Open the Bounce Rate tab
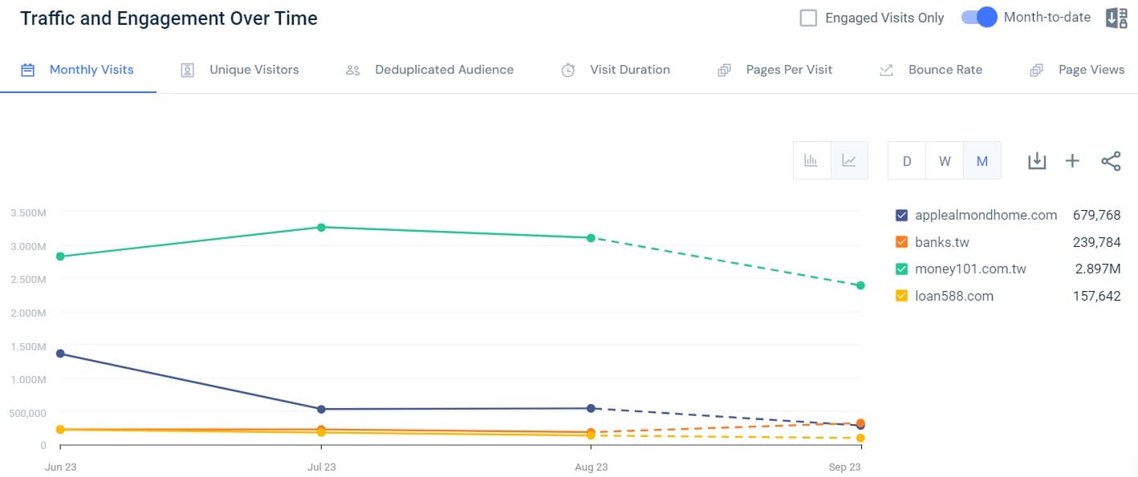Image resolution: width=1138 pixels, height=477 pixels. click(945, 70)
